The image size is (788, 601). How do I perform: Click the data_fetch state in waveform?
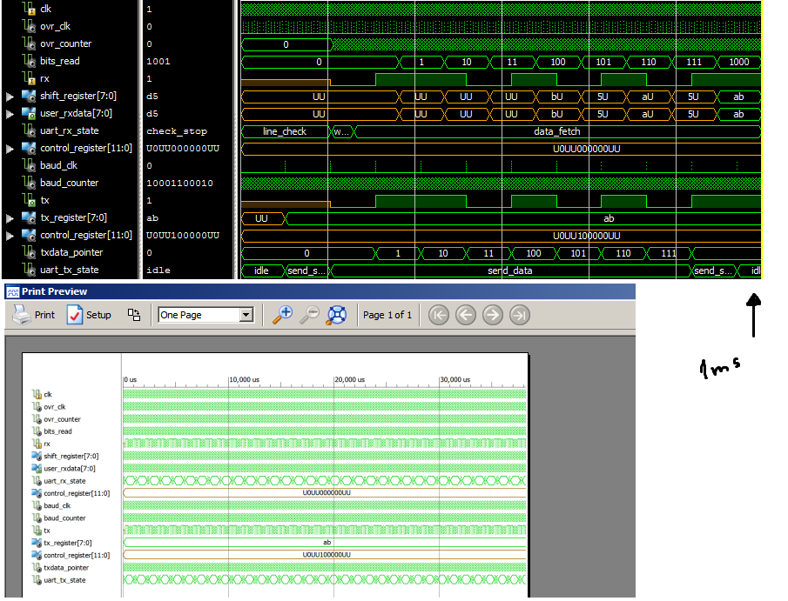557,131
